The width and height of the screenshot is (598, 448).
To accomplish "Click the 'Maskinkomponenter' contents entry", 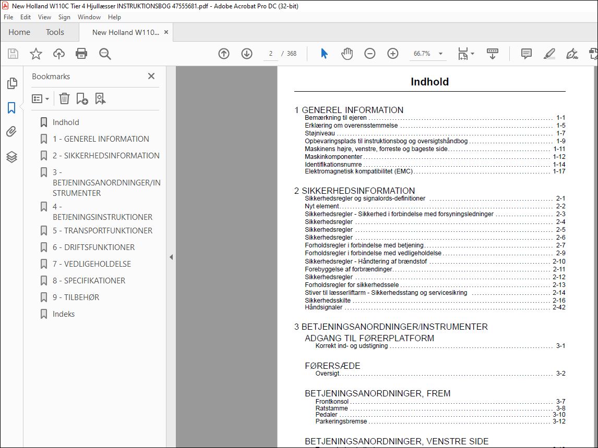I will point(333,156).
